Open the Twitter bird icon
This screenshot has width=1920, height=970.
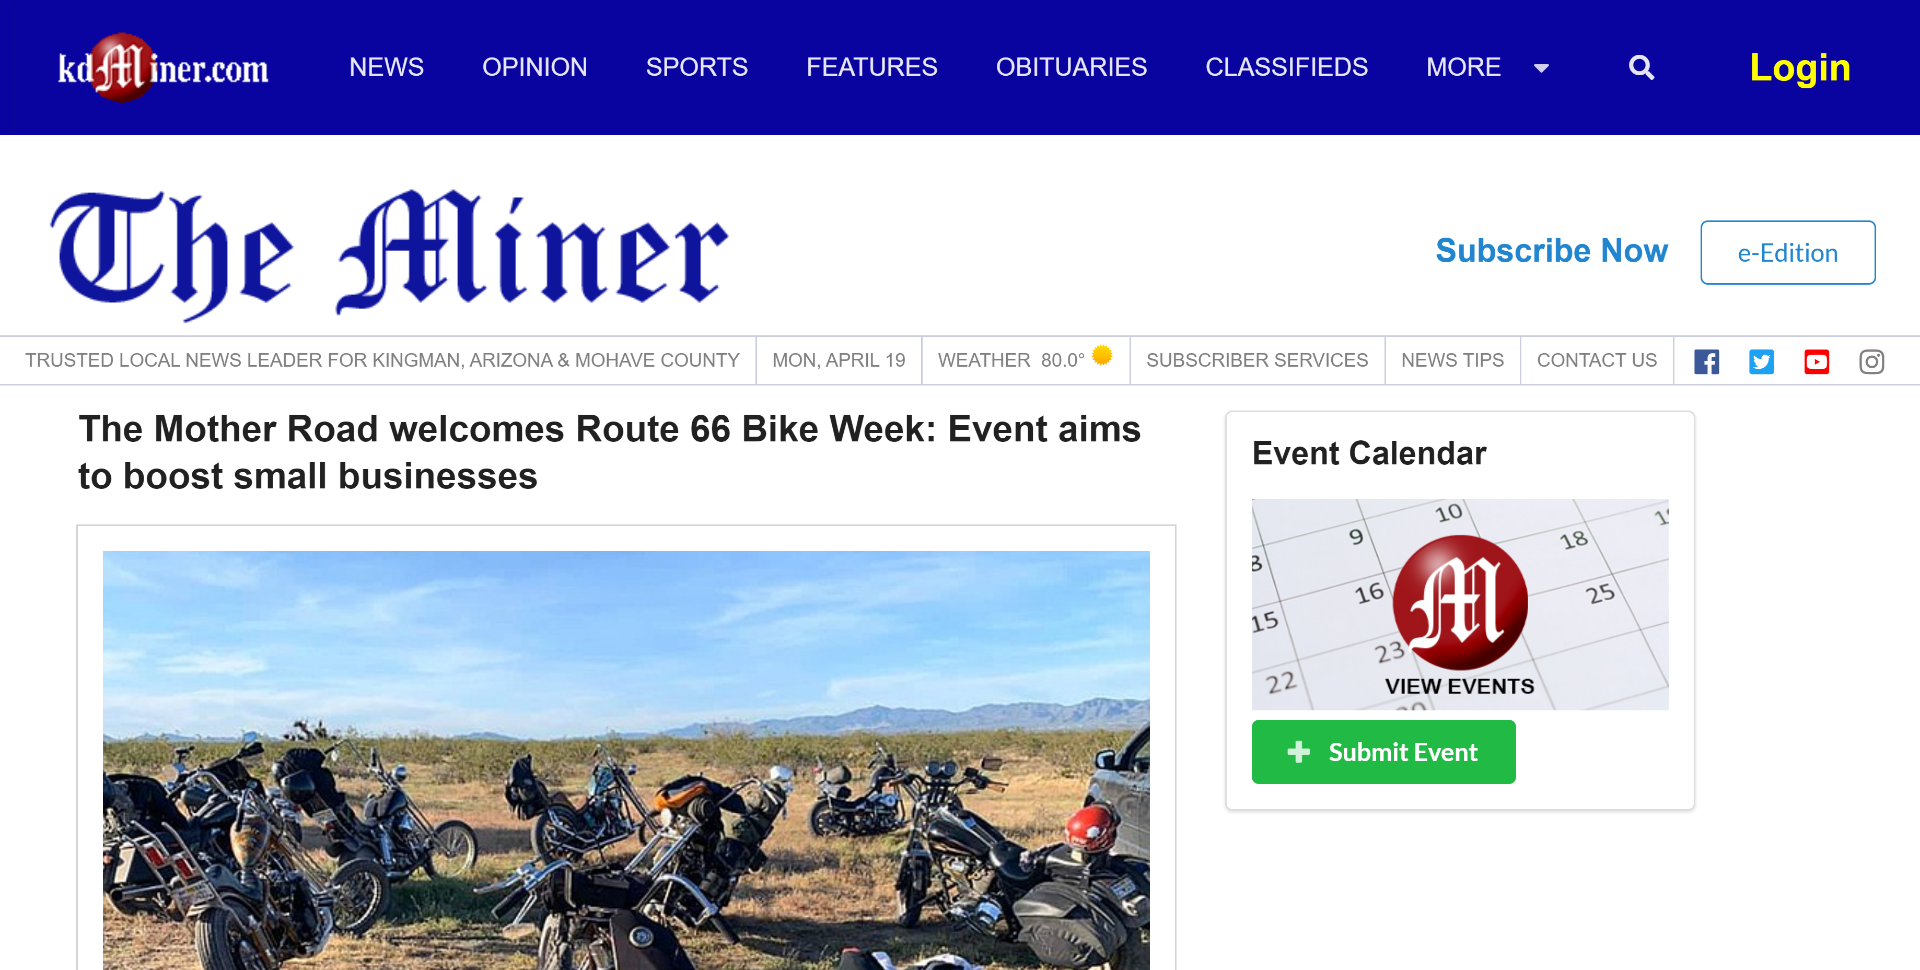point(1761,361)
